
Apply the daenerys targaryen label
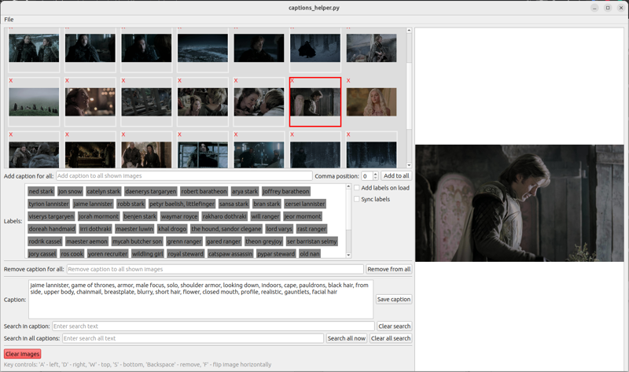(150, 191)
